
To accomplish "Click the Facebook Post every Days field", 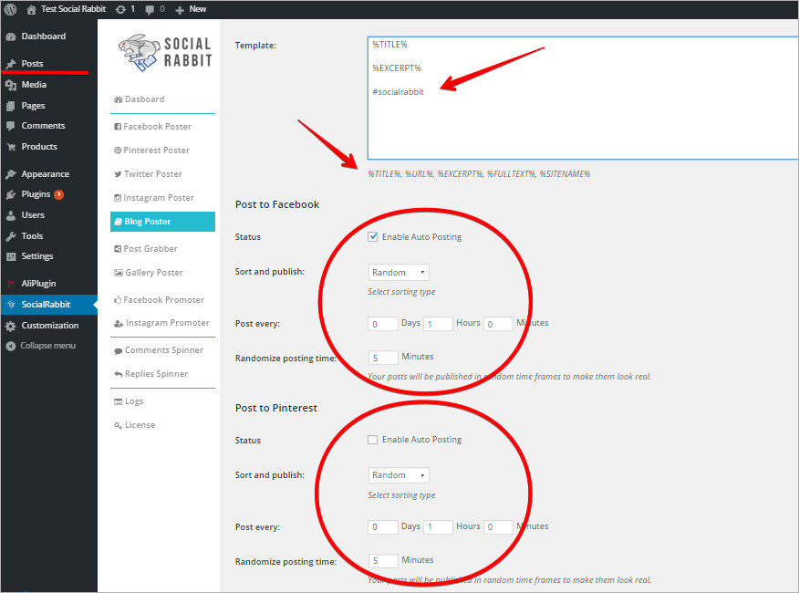I will (383, 324).
